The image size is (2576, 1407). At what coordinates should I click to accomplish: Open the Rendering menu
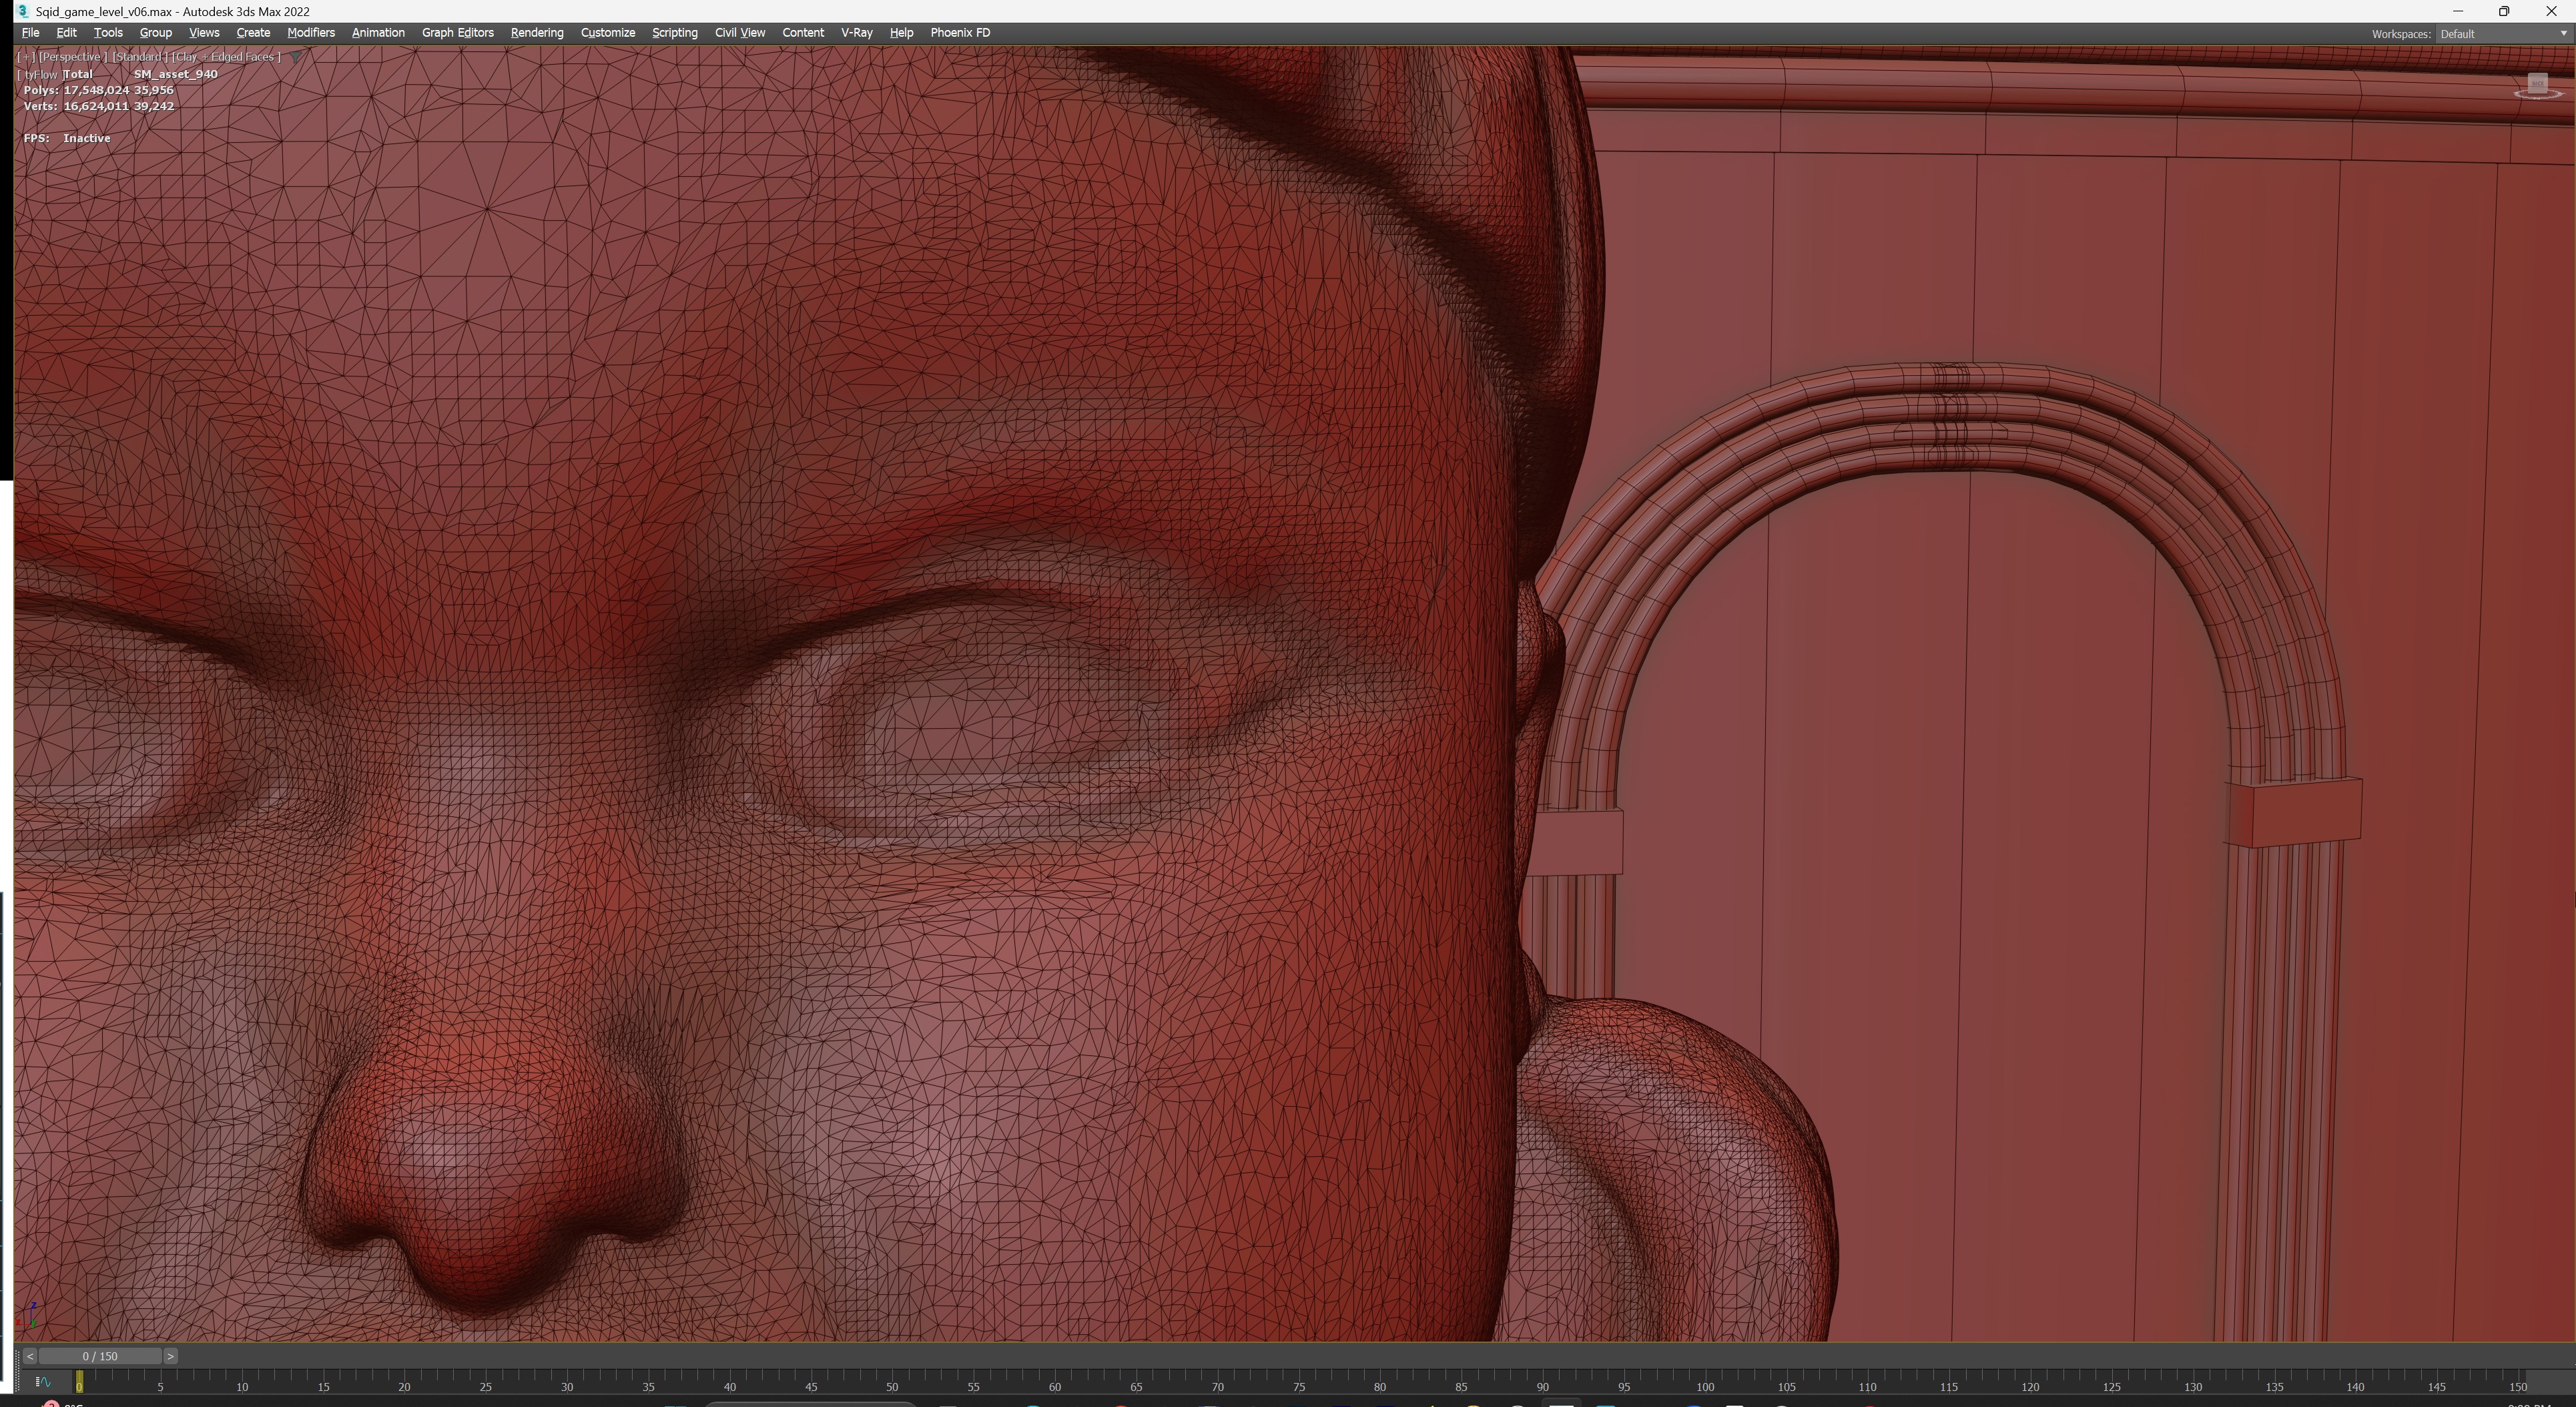pyautogui.click(x=536, y=33)
